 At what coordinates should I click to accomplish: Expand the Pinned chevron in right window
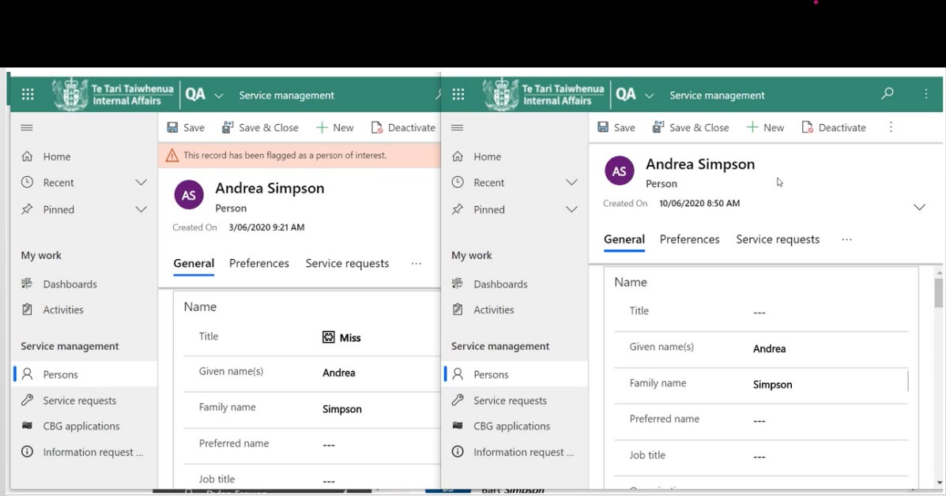click(571, 209)
